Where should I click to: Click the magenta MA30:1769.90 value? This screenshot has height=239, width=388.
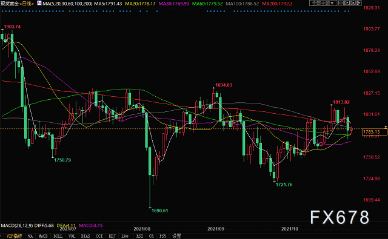(x=174, y=4)
